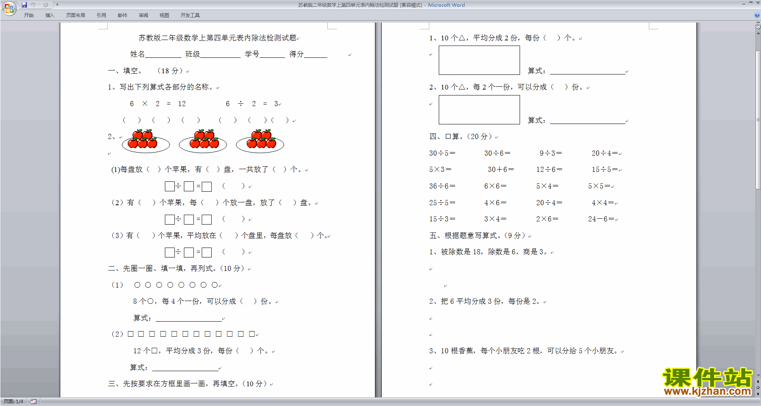
Task: Minimize the Word window
Action: pyautogui.click(x=744, y=4)
